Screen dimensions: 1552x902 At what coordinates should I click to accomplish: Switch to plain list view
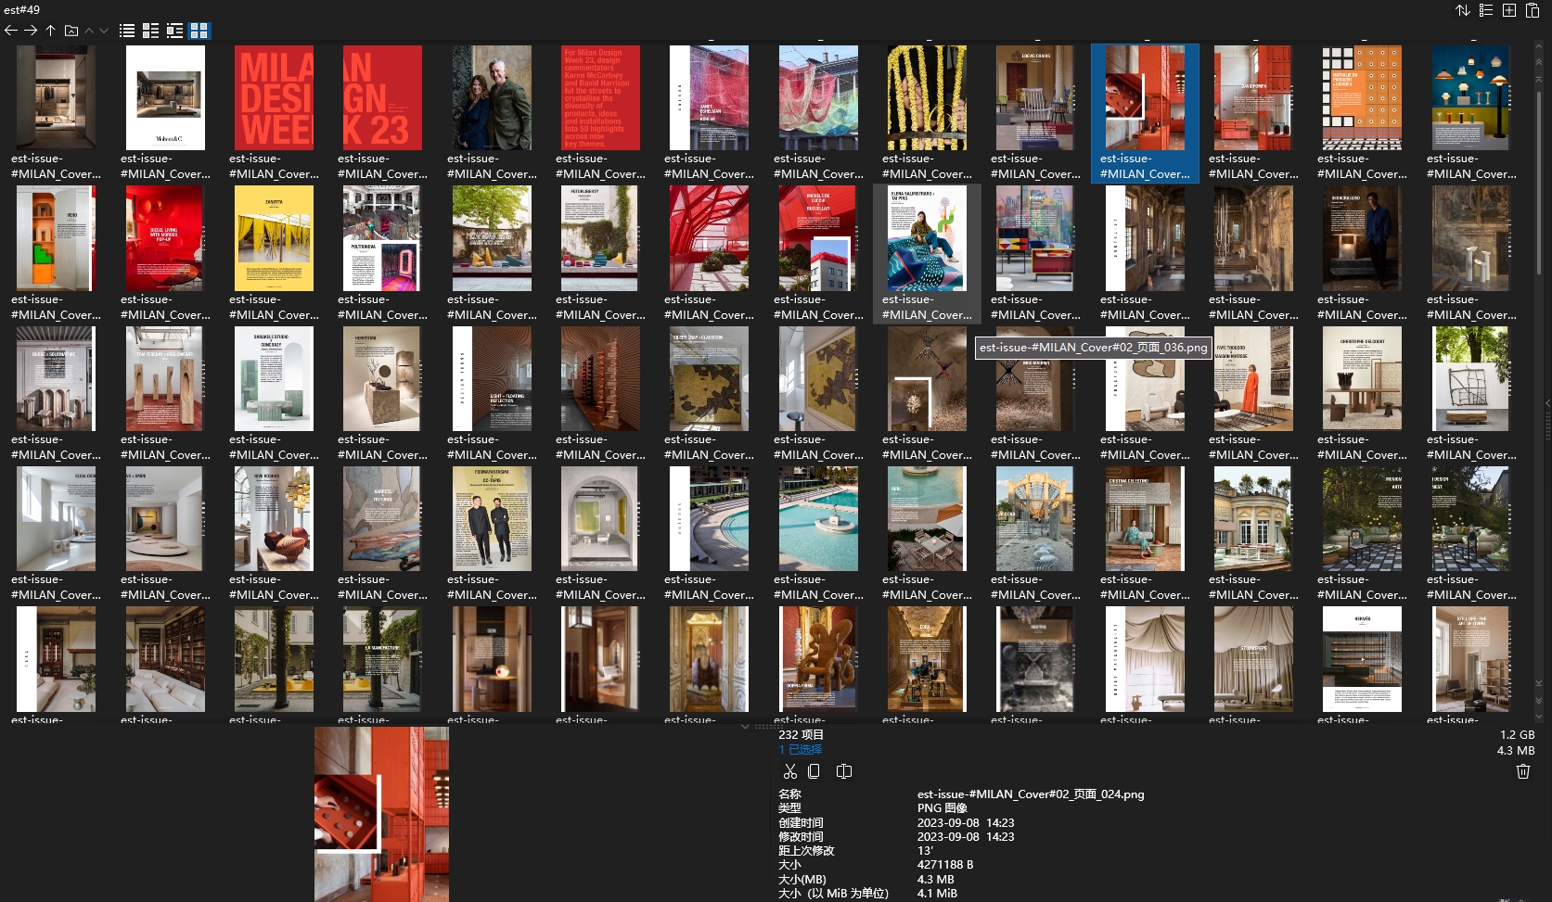point(127,31)
